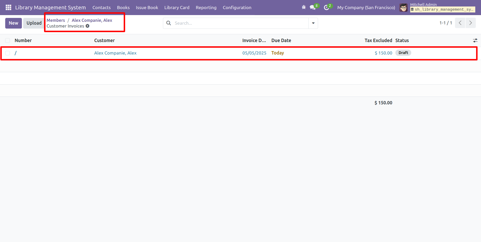481x242 pixels.
Task: Open the column settings adjust icon
Action: click(x=475, y=41)
